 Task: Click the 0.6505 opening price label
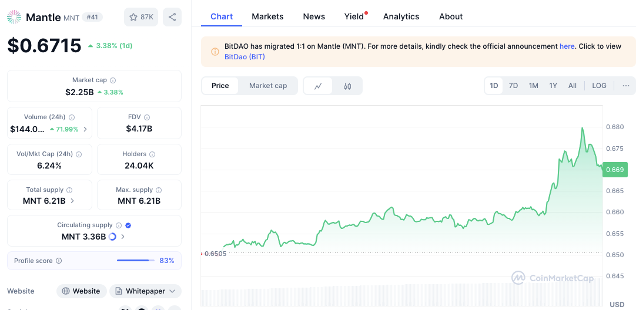coord(215,254)
